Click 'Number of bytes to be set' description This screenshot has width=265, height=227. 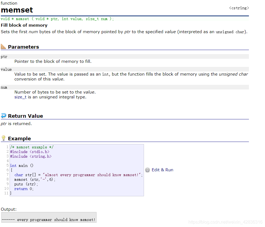(55, 92)
